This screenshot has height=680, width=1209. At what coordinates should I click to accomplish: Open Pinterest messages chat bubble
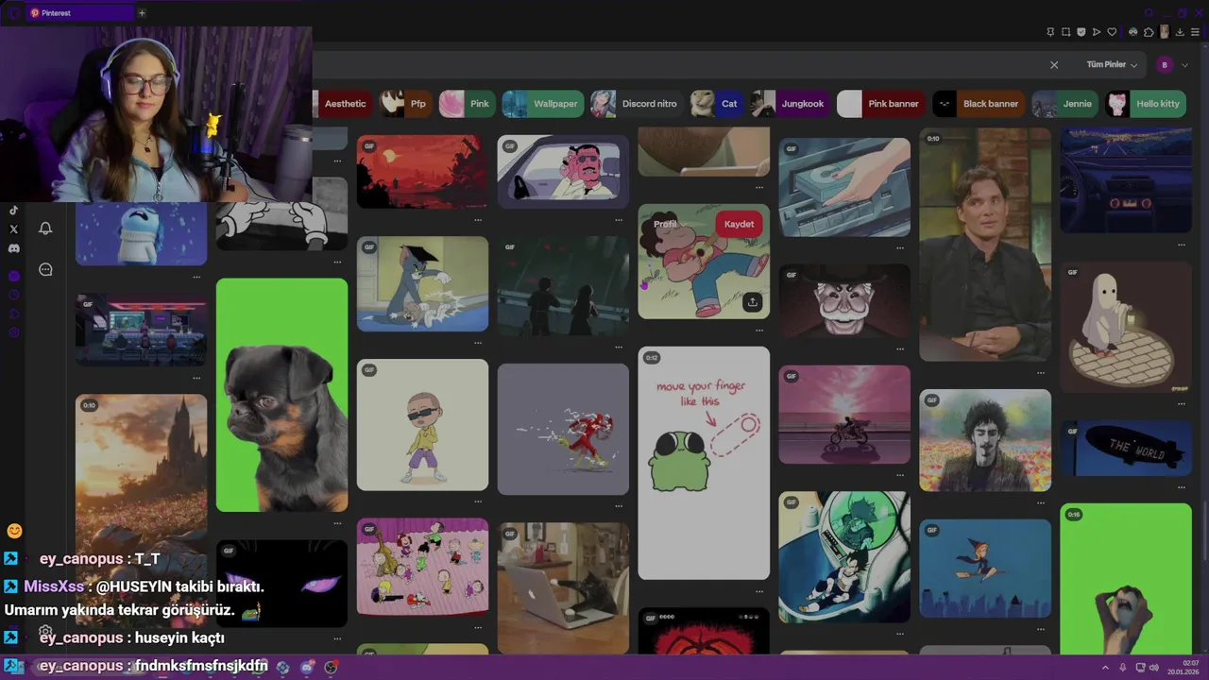tap(45, 269)
